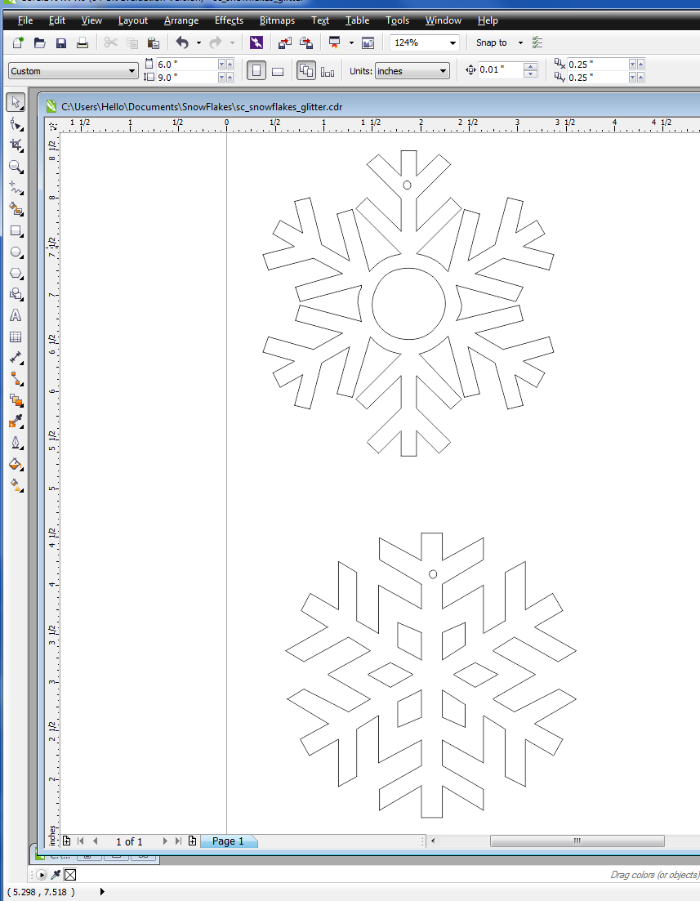
Task: Select the Table tool
Action: point(14,336)
